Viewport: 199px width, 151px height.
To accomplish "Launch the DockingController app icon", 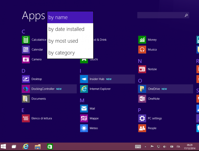I will 26,89.
